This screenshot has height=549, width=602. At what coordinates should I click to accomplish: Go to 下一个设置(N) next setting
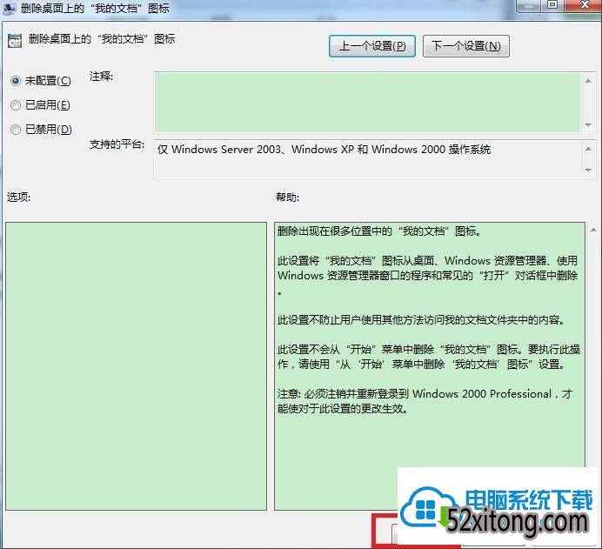point(466,46)
